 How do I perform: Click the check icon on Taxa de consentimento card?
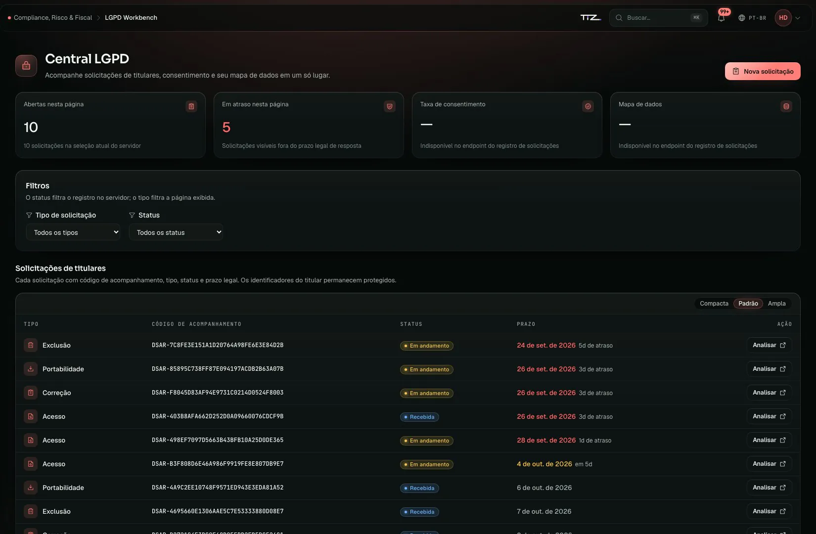tap(588, 106)
